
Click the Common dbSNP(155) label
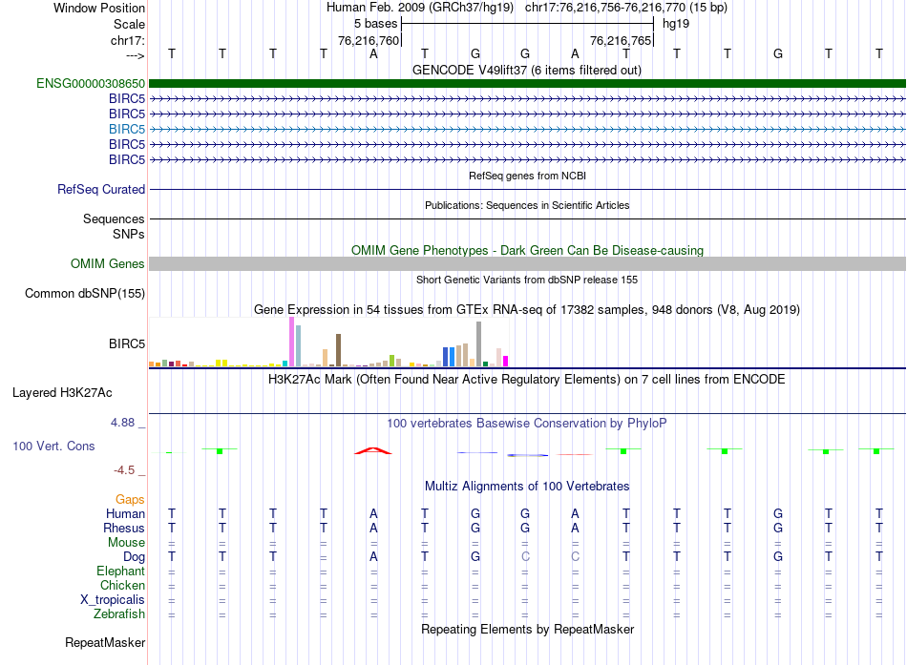(85, 293)
